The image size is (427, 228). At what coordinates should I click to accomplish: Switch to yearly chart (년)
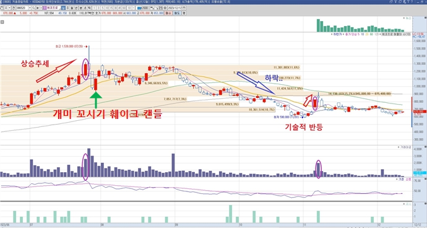pyautogui.click(x=76, y=8)
